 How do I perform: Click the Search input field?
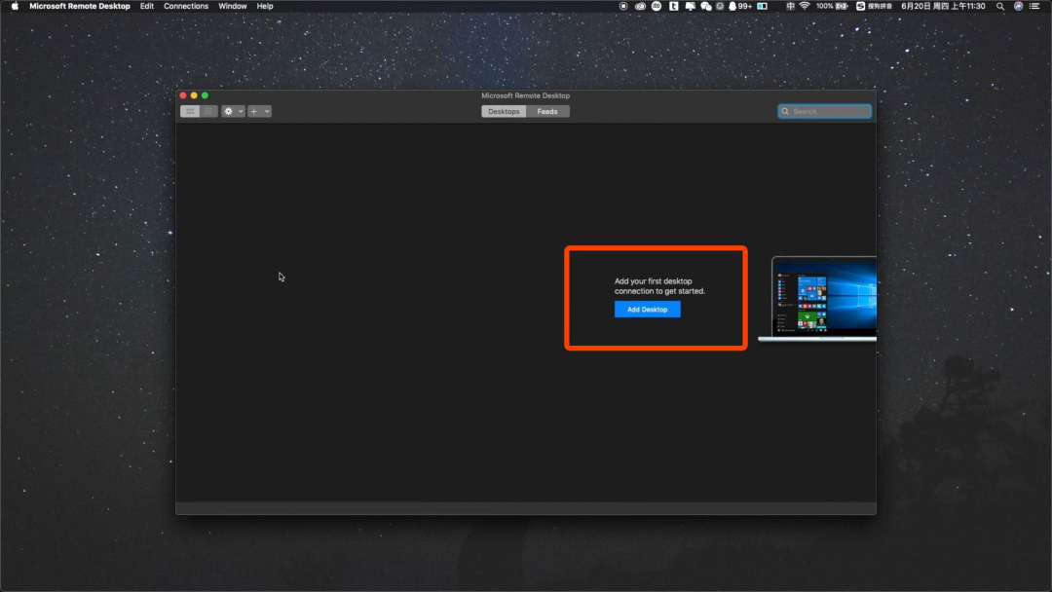click(825, 111)
